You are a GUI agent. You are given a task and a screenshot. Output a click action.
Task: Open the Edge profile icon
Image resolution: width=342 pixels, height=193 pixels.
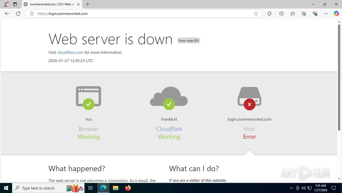tap(6, 4)
